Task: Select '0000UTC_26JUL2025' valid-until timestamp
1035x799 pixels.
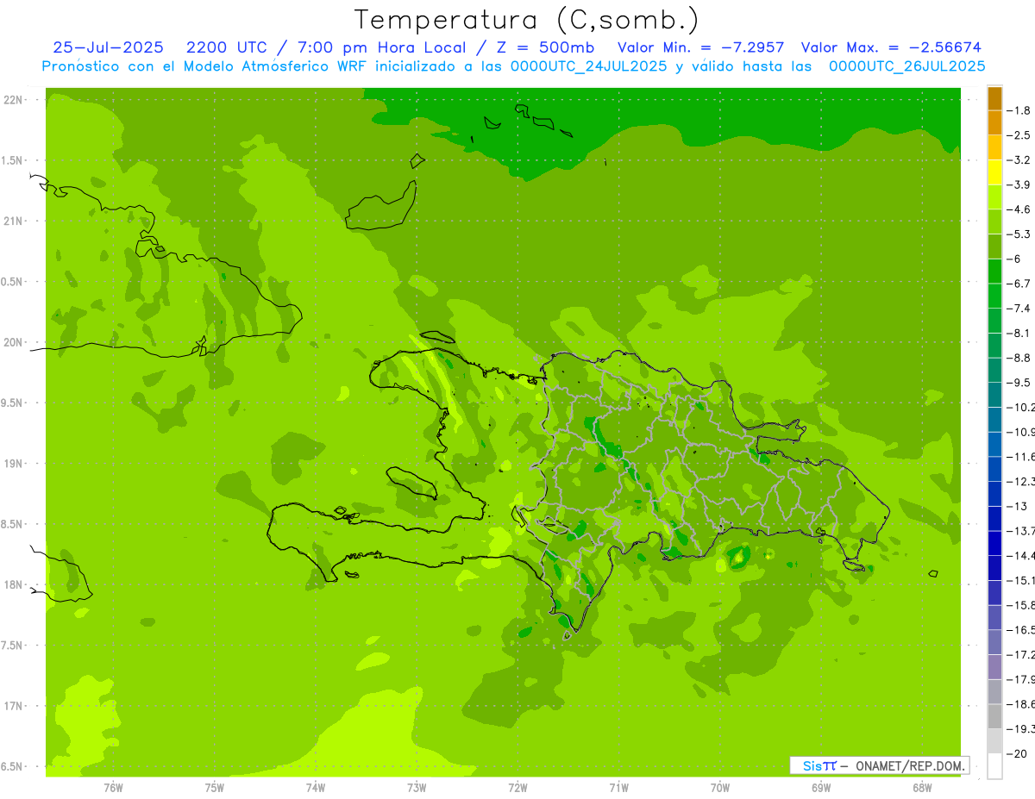Action: click(907, 66)
